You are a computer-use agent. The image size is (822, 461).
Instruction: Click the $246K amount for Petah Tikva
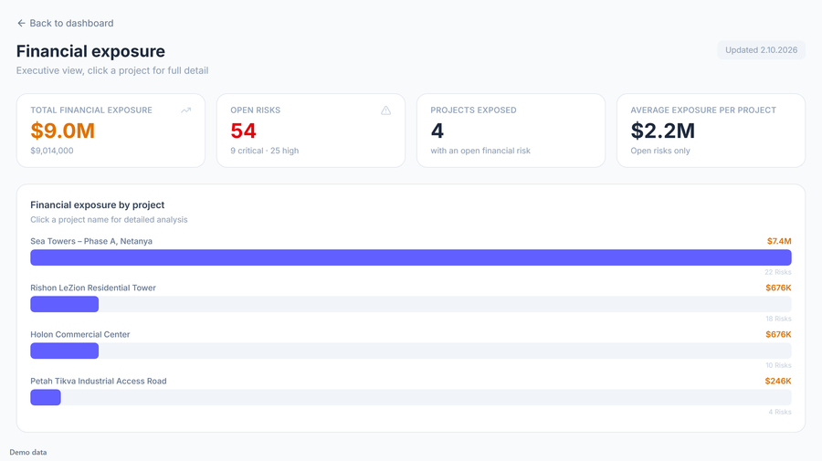[x=778, y=381]
